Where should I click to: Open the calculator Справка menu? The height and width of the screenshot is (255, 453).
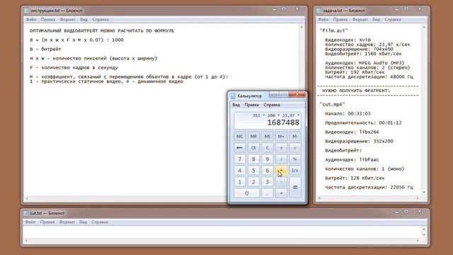pyautogui.click(x=272, y=105)
